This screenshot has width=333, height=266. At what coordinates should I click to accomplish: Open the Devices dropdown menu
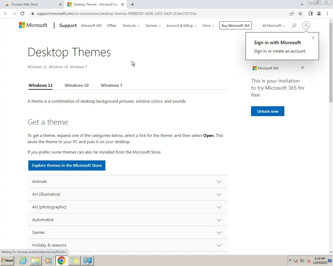pos(153,25)
